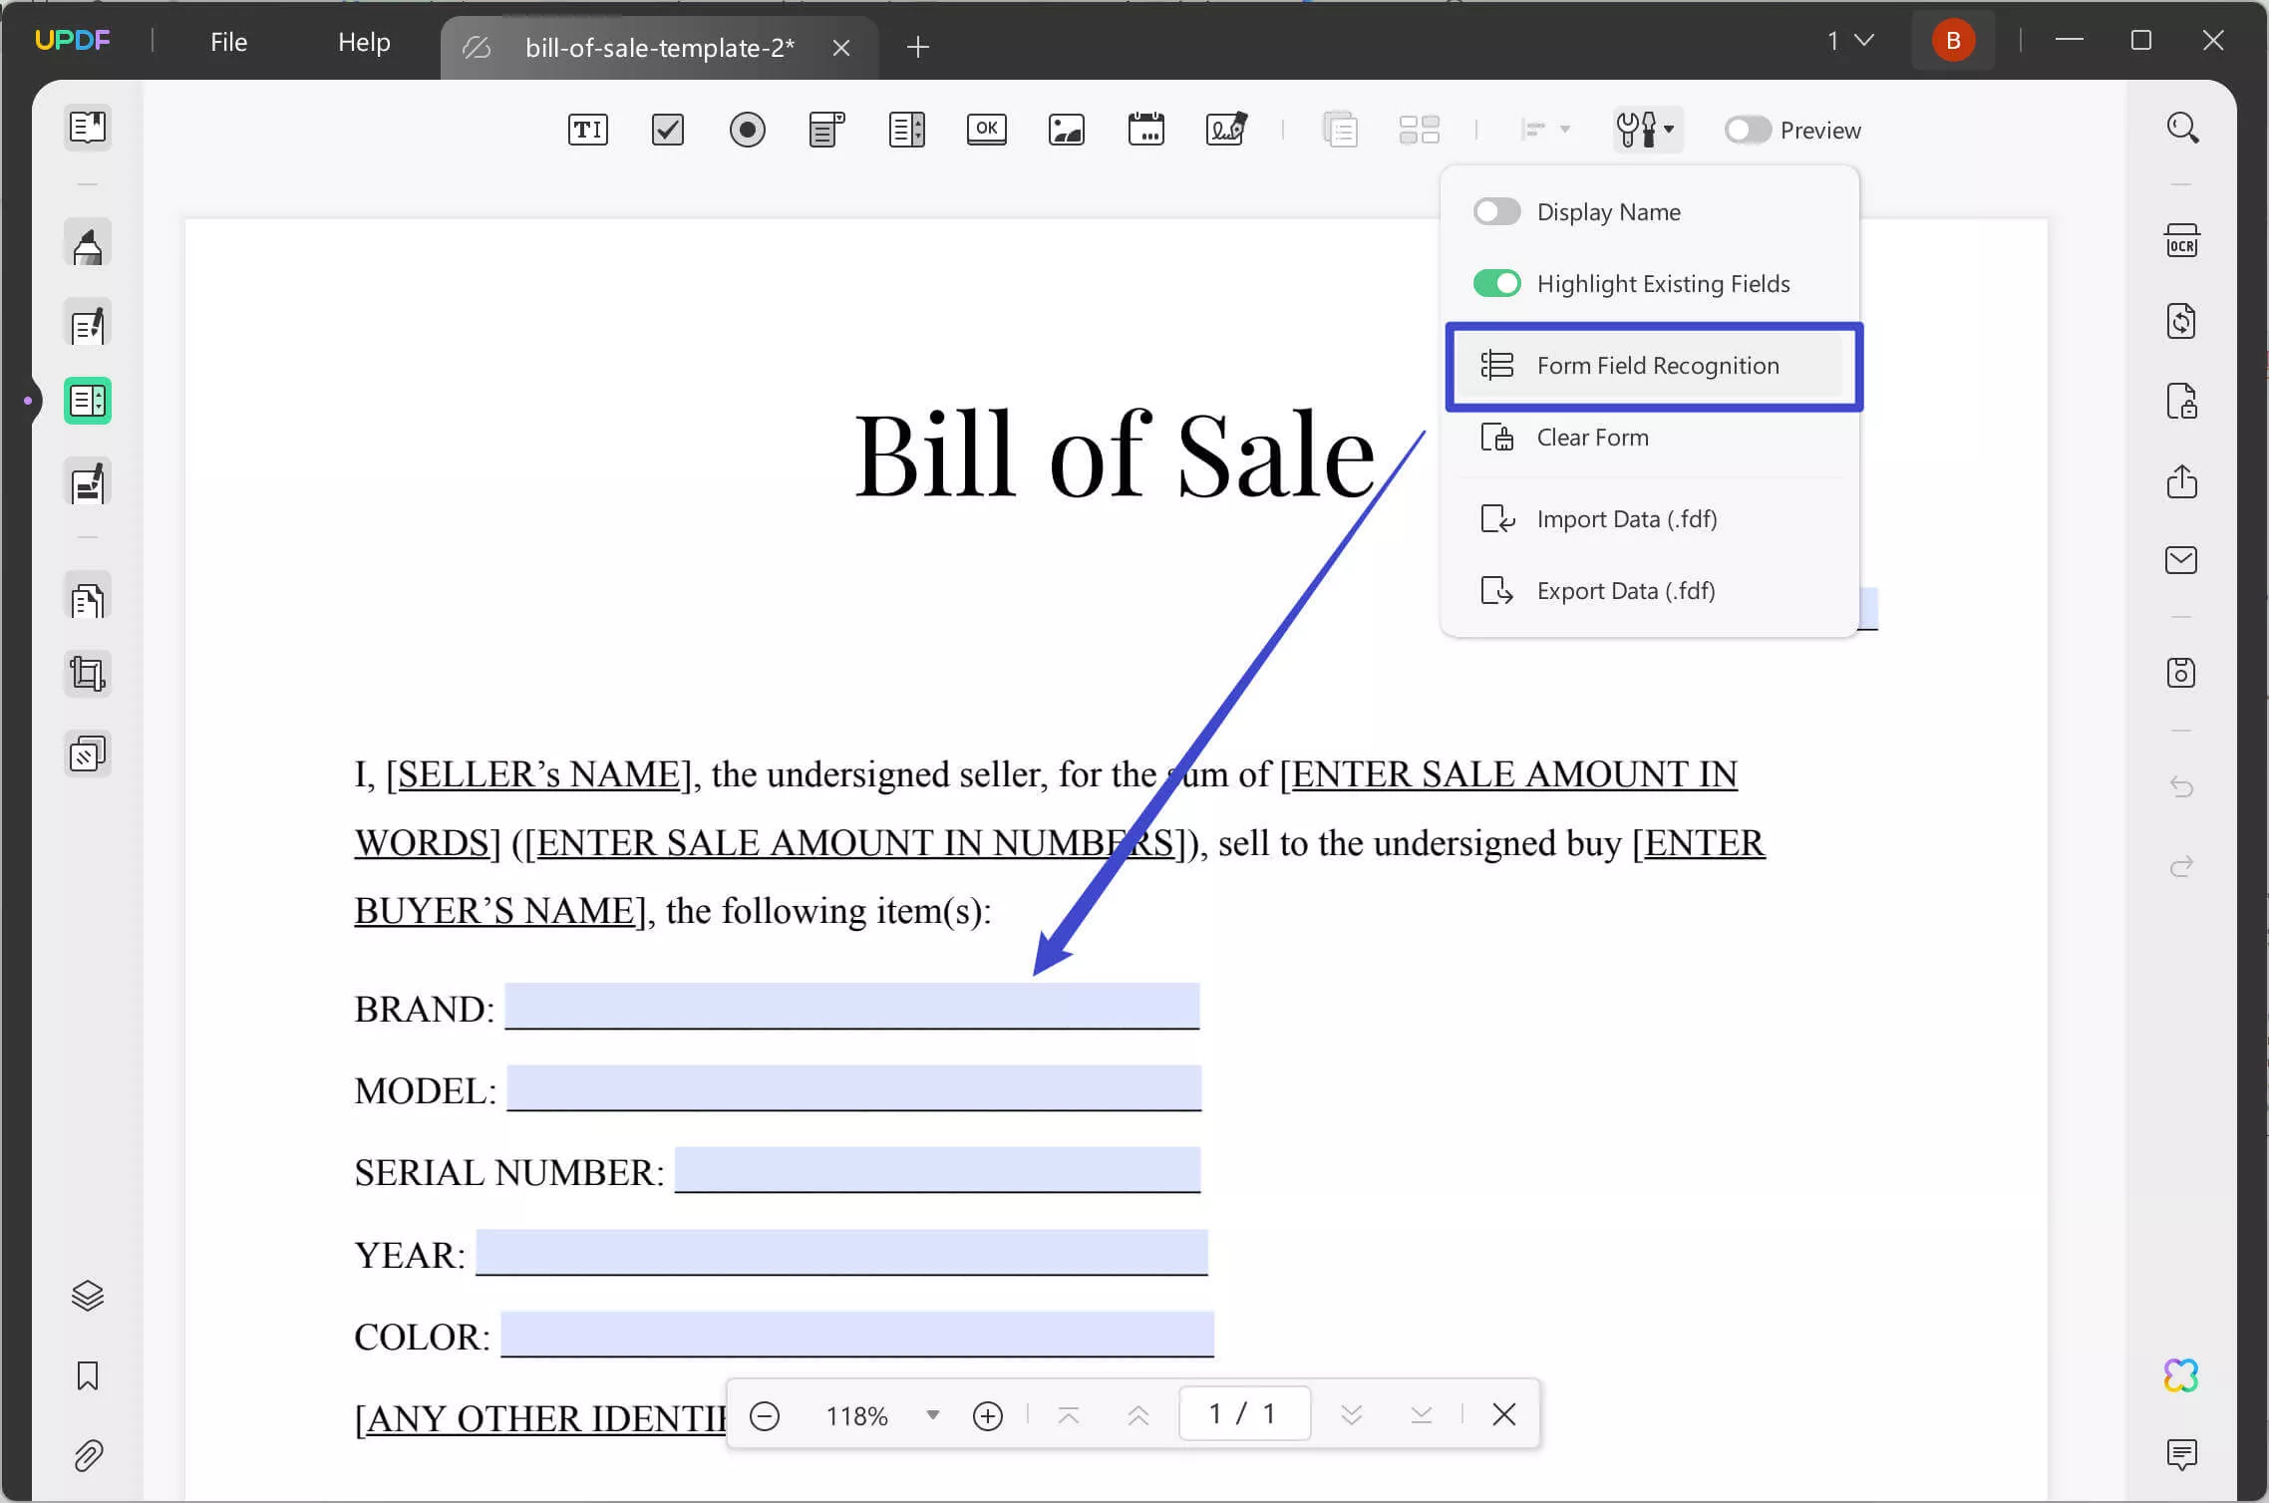Screen dimensions: 2269x1503
Task: Select the Image field tool in toolbar
Action: tap(1067, 130)
